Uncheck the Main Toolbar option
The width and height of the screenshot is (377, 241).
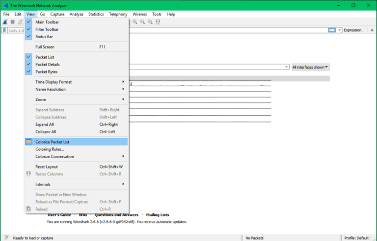click(x=76, y=22)
